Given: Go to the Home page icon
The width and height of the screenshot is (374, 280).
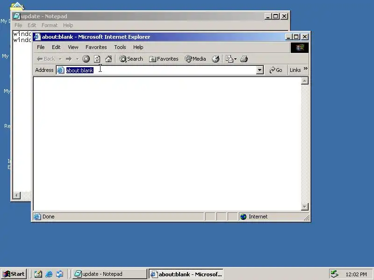Looking at the screenshot, I should tap(108, 59).
